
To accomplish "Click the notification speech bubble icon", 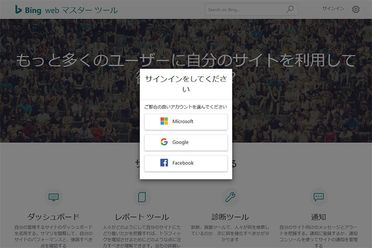I will pos(319,197).
